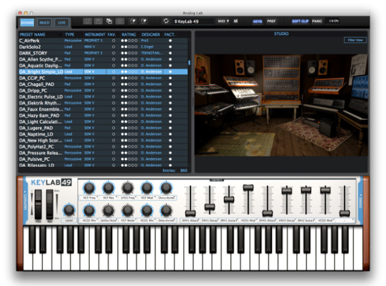The image size is (386, 286).
Task: Click the Chorus dry/wet knob
Action: click(x=166, y=188)
